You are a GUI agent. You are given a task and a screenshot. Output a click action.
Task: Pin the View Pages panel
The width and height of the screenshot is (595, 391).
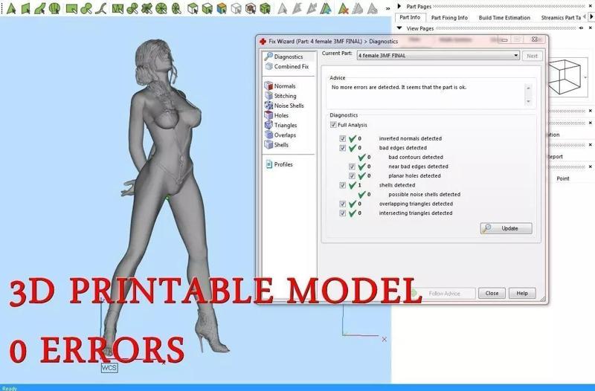pyautogui.click(x=582, y=28)
